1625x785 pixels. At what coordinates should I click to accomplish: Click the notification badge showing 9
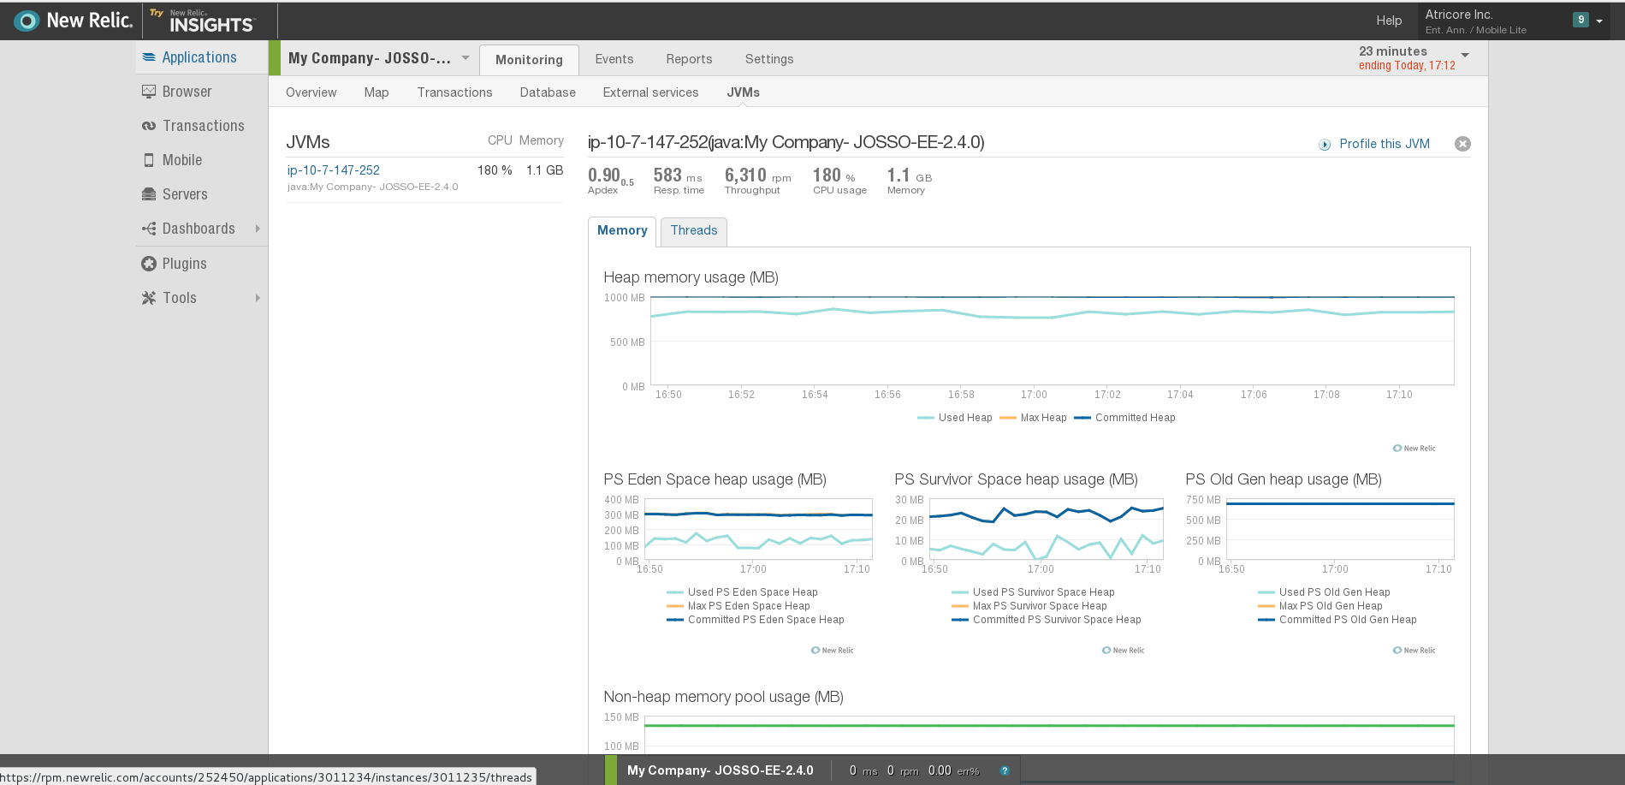1581,20
